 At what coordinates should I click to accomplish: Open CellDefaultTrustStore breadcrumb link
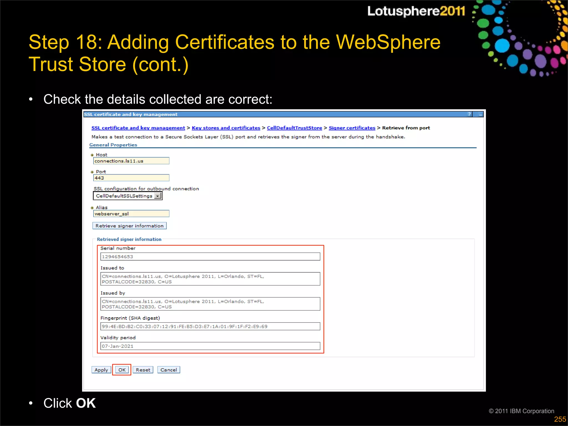click(x=295, y=128)
